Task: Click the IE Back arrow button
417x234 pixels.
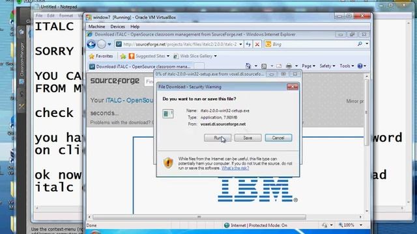Action: 91,44
